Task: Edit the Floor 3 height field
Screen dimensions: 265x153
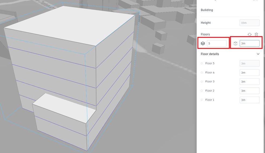Action: coord(250,82)
